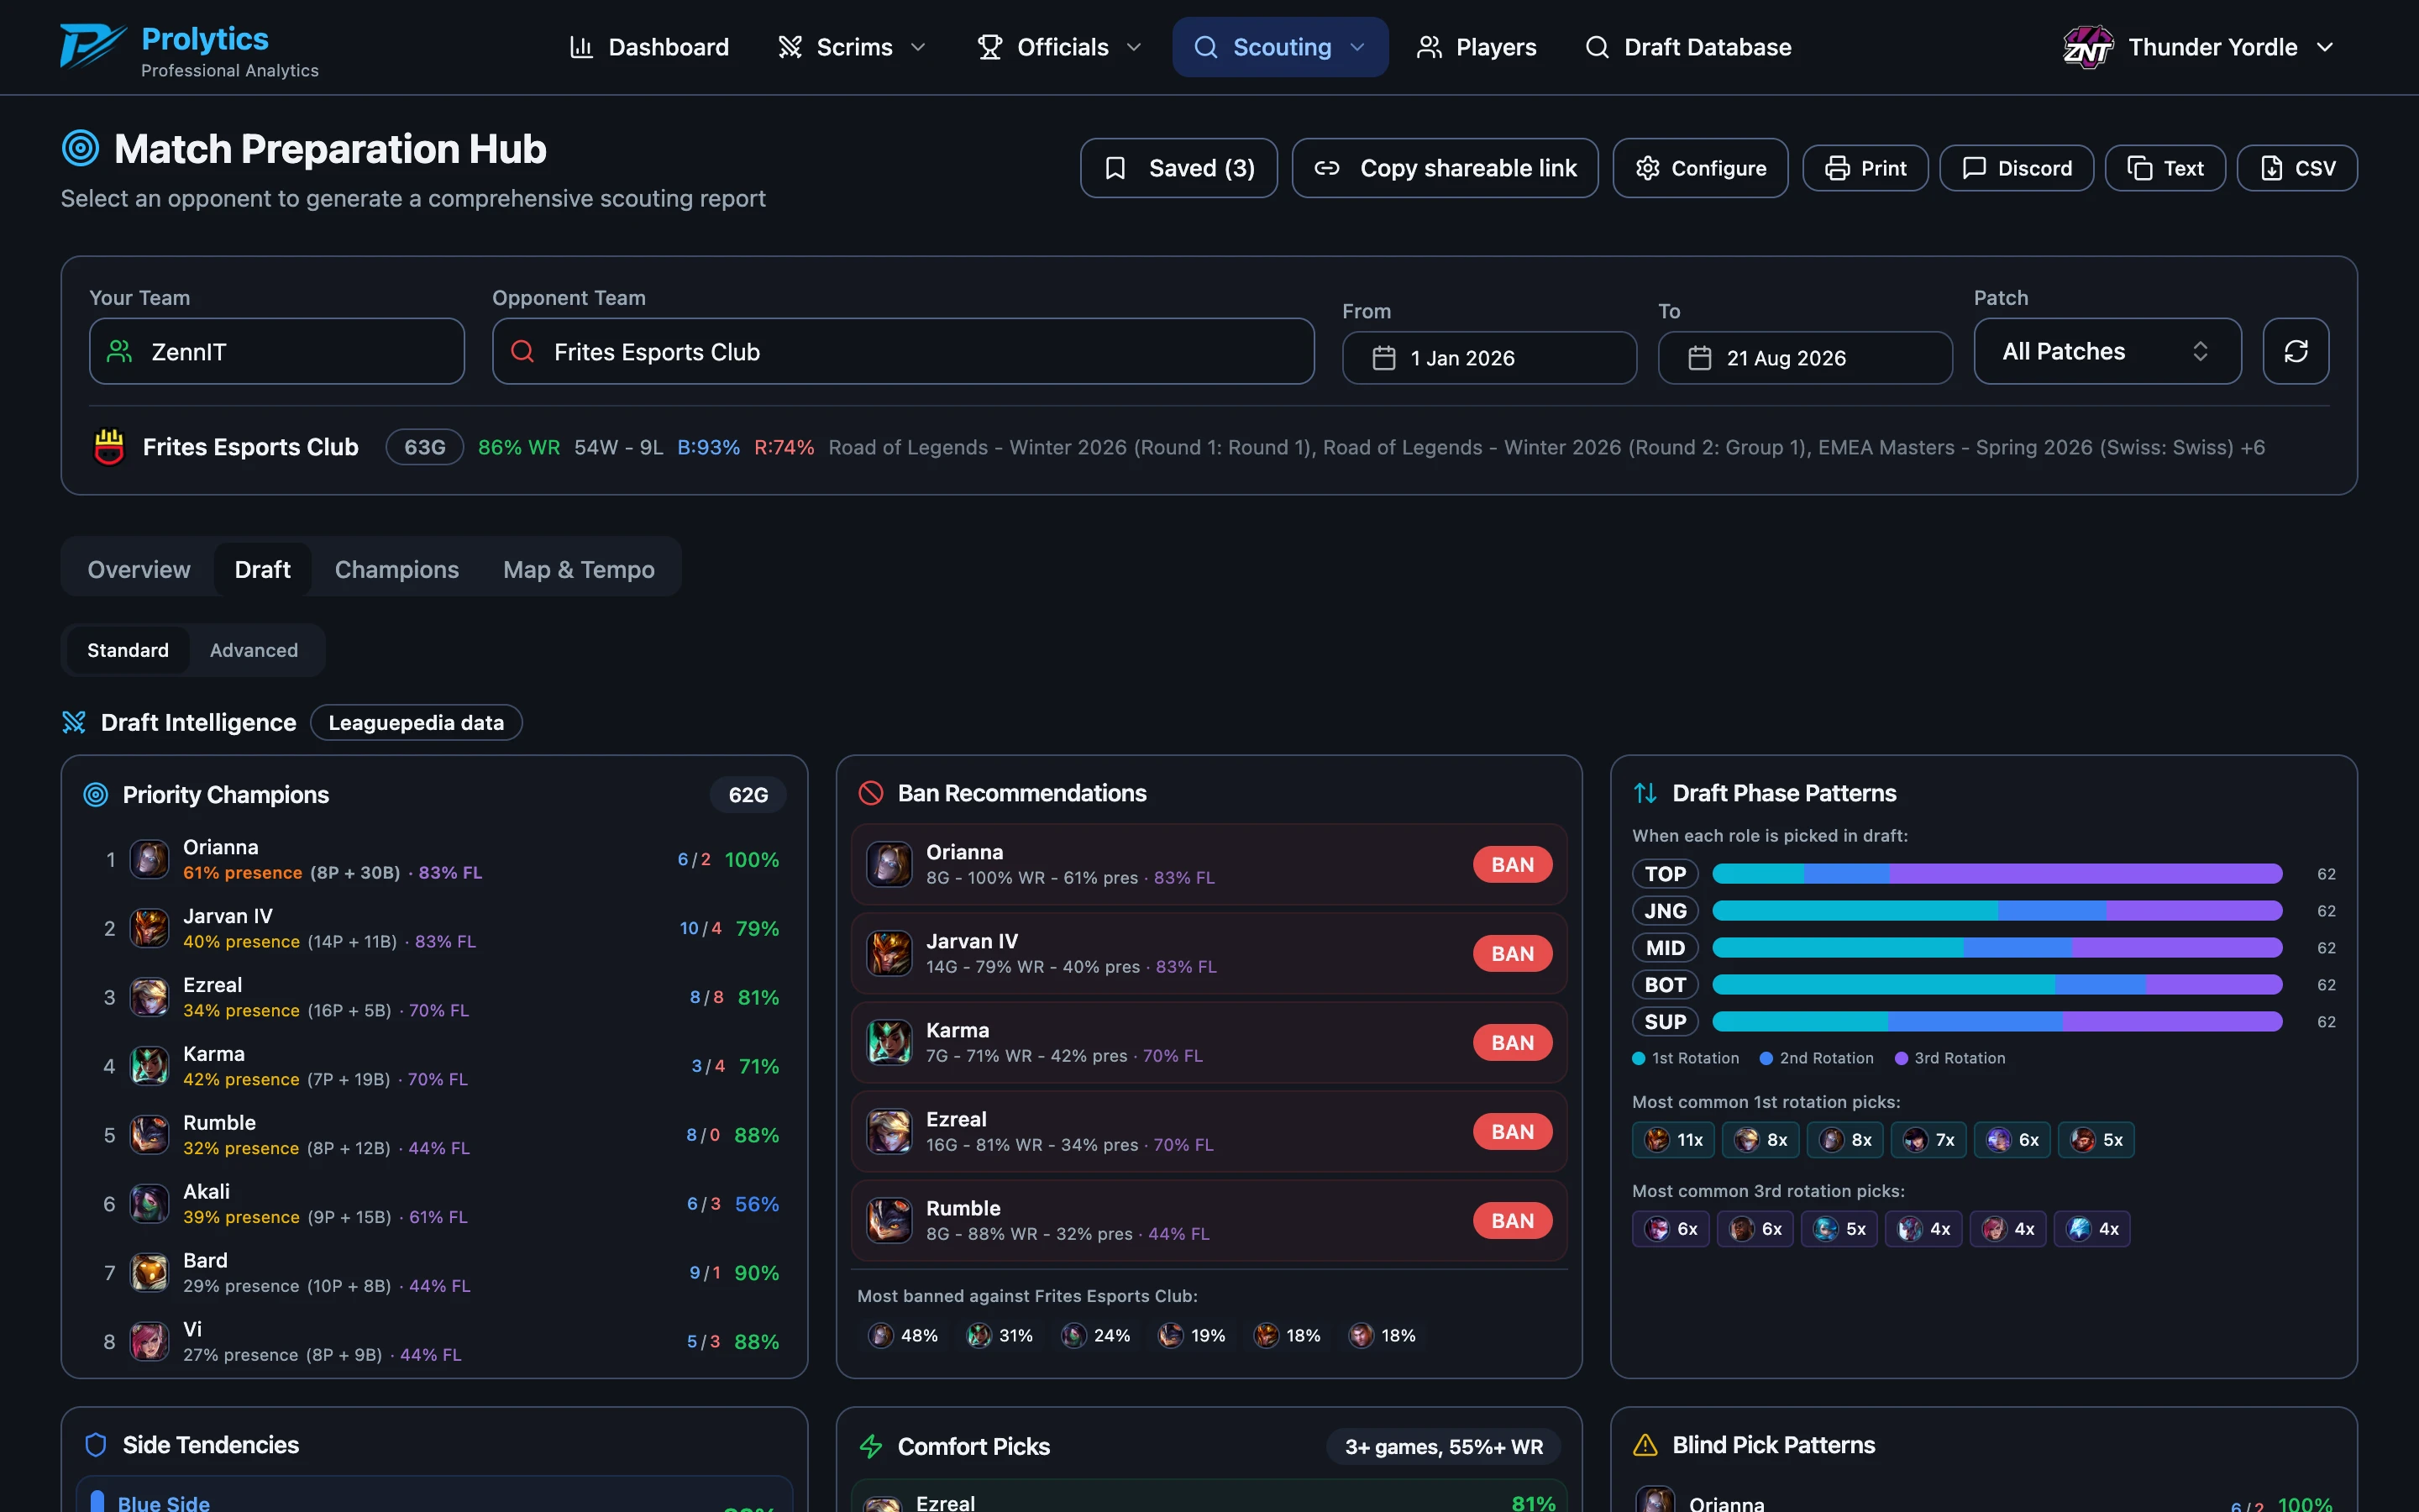Open the Thunder Yordle account menu

2199,47
